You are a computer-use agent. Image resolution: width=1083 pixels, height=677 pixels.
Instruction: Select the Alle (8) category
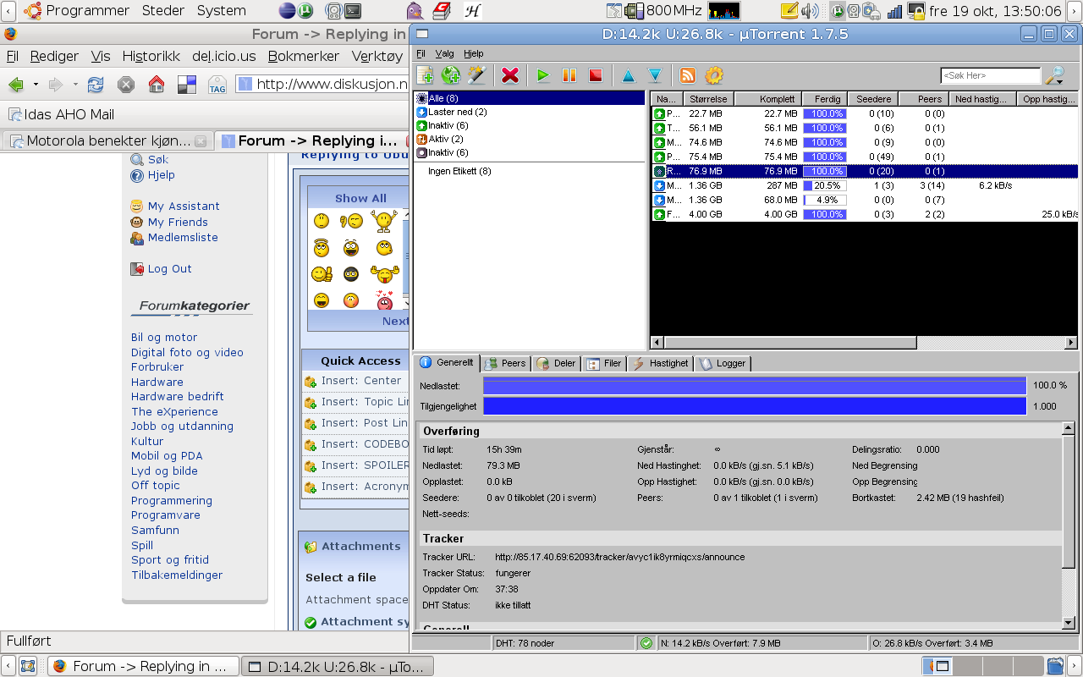(x=529, y=98)
